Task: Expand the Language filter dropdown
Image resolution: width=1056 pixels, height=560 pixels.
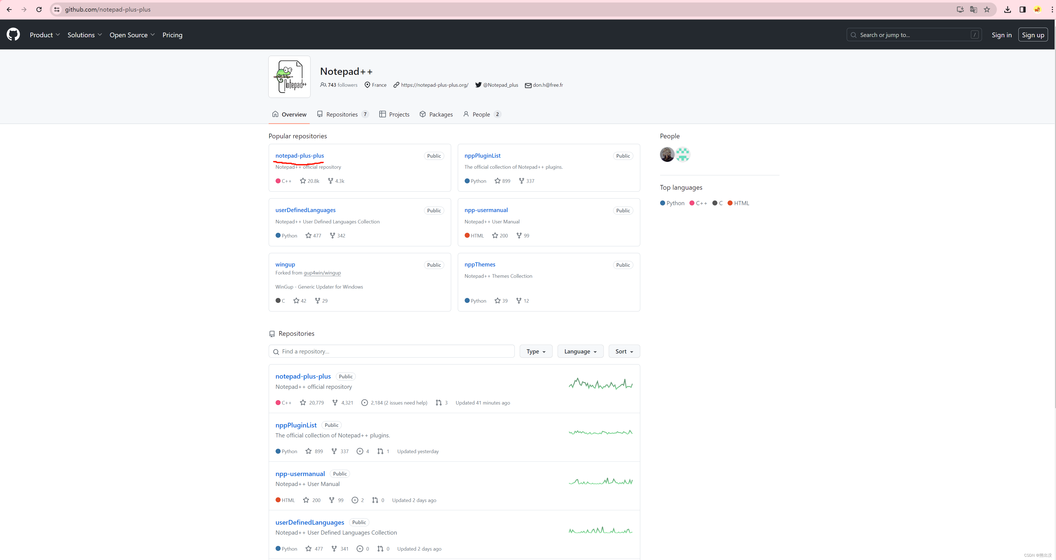Action: [580, 351]
